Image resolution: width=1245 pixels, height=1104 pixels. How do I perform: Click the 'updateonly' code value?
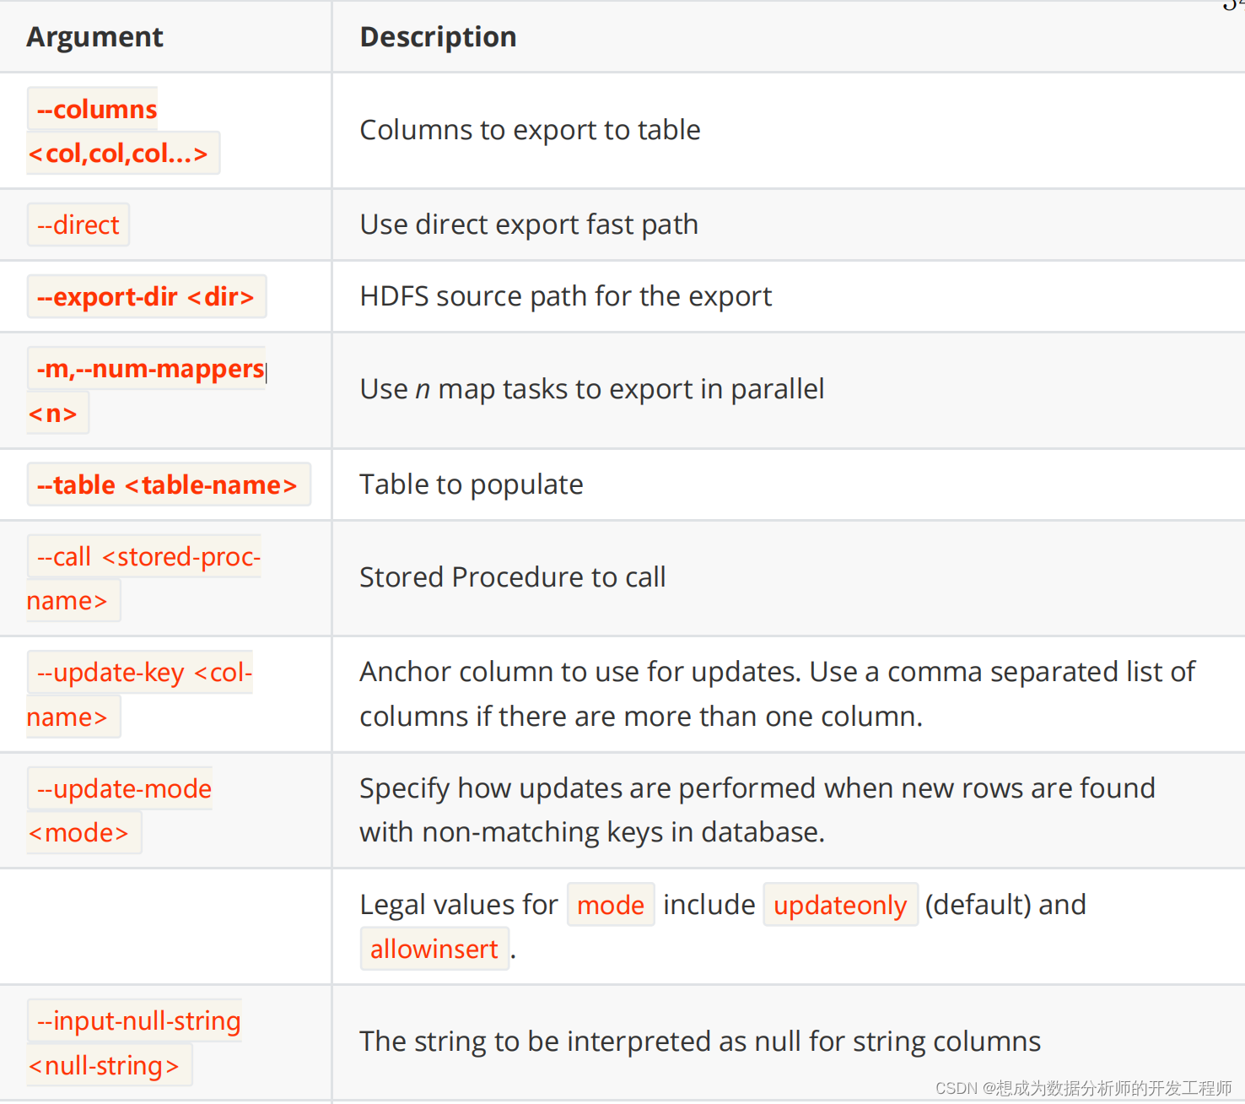point(840,905)
